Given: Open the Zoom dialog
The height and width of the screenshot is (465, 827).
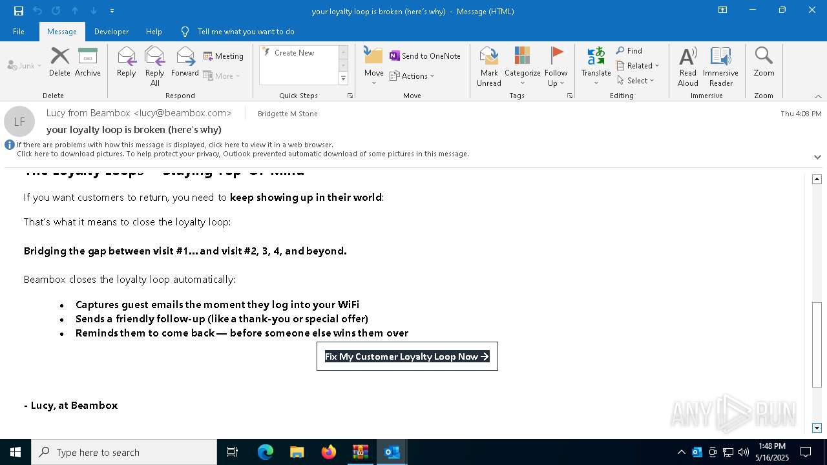Looking at the screenshot, I should pos(764,62).
